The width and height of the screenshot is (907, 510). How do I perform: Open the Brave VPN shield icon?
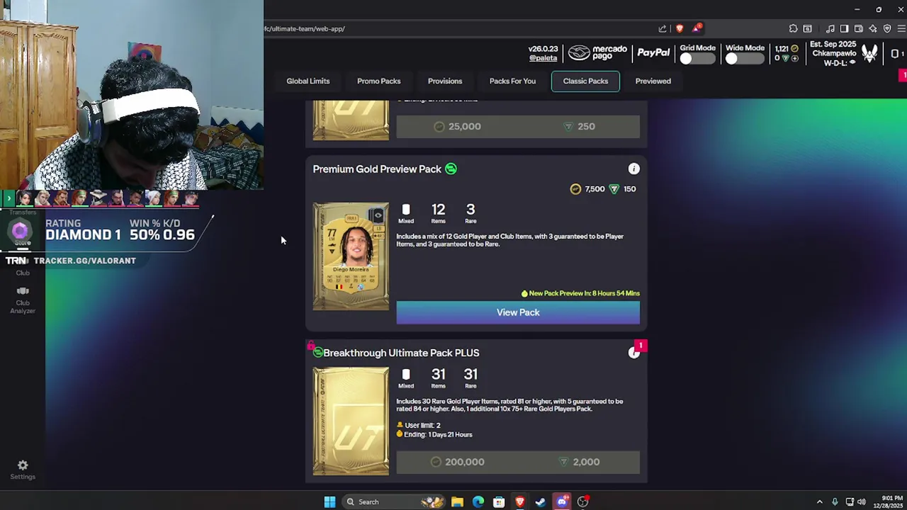[x=887, y=28]
